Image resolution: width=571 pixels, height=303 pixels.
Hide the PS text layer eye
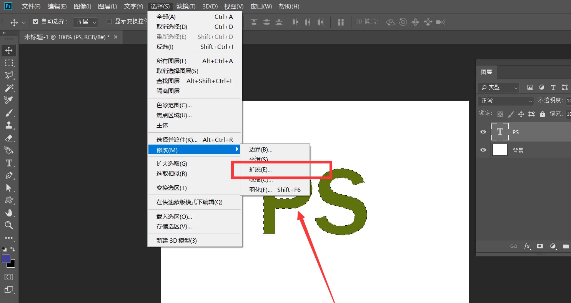(483, 132)
